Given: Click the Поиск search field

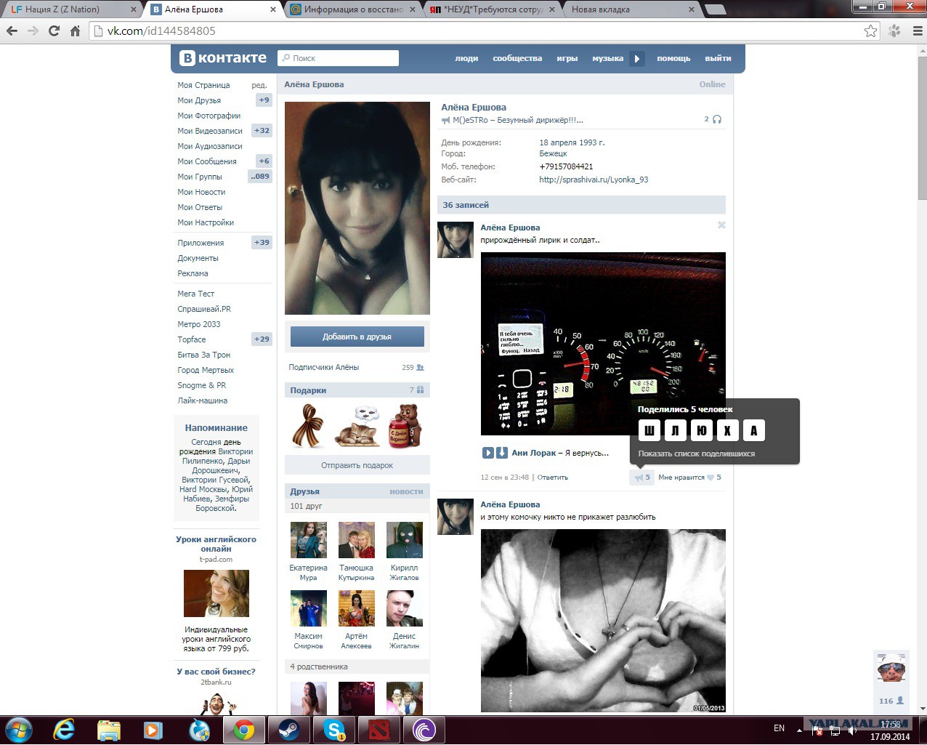Looking at the screenshot, I should coord(339,58).
